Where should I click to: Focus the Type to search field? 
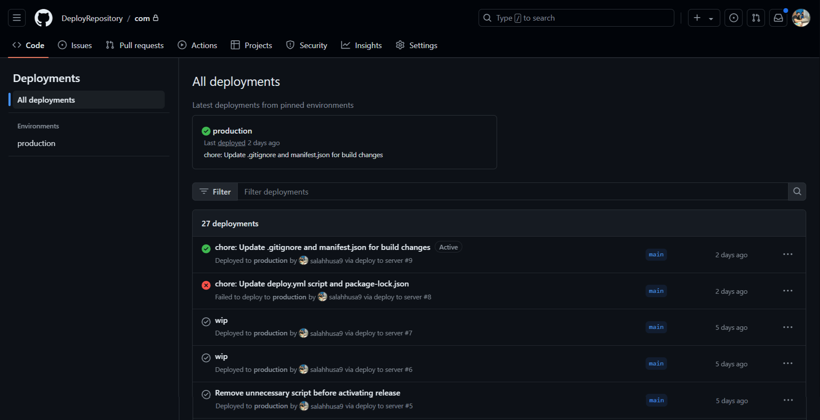coord(576,18)
